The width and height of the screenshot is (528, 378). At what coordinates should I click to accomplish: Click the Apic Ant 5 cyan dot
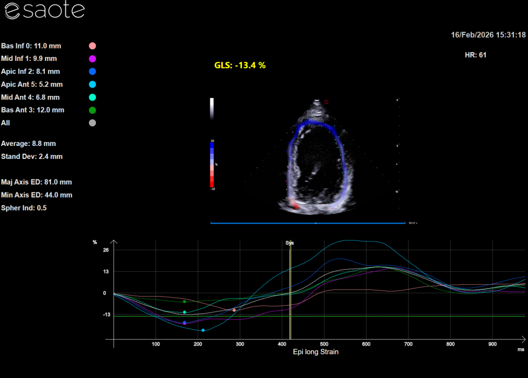92,85
